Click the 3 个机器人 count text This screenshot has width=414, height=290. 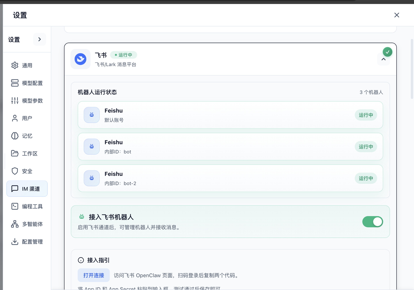pos(371,92)
